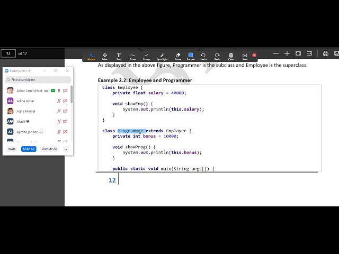Activate the Text annotation tool

coord(119,56)
